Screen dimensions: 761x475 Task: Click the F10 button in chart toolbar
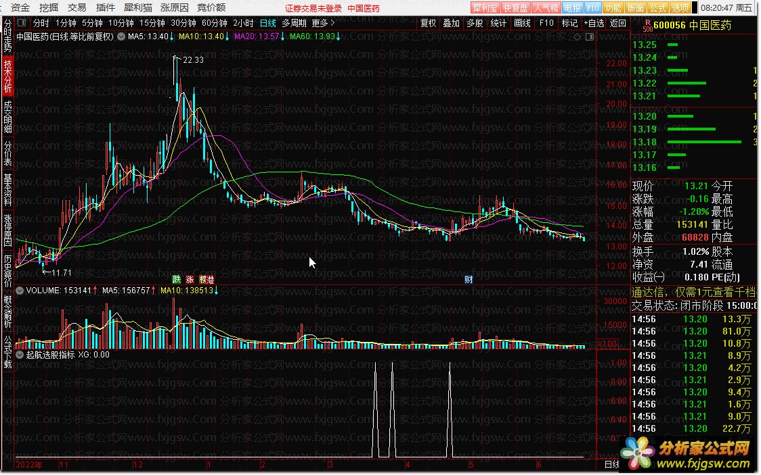tap(546, 23)
